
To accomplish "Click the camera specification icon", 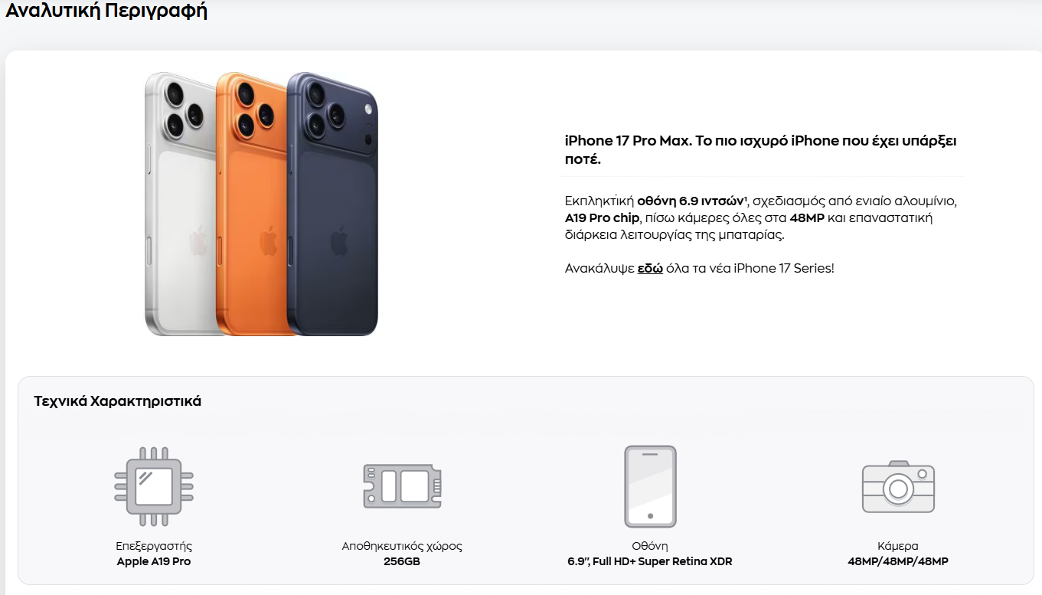I will [x=898, y=486].
